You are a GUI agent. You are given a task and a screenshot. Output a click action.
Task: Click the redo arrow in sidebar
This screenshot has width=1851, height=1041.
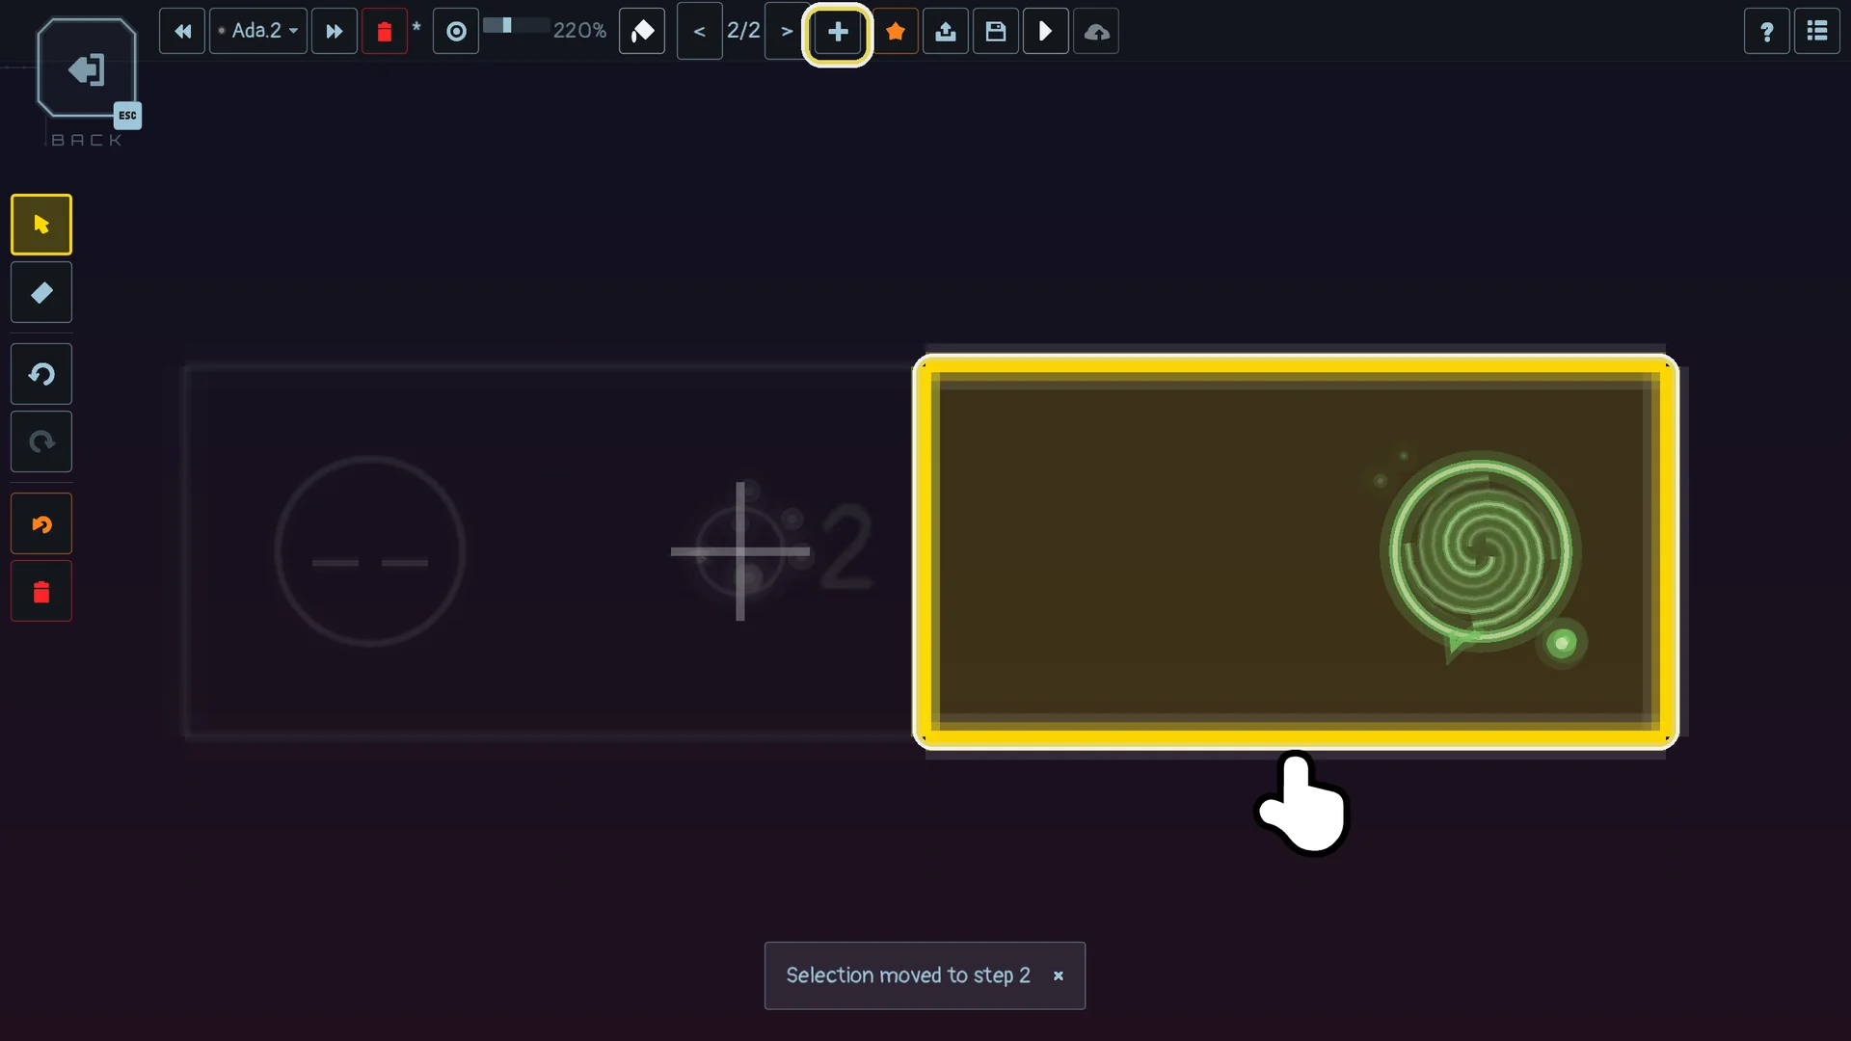41,441
